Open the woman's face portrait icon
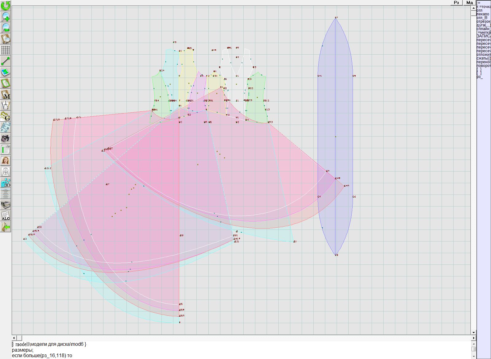This screenshot has width=491, height=359. pos(6,160)
